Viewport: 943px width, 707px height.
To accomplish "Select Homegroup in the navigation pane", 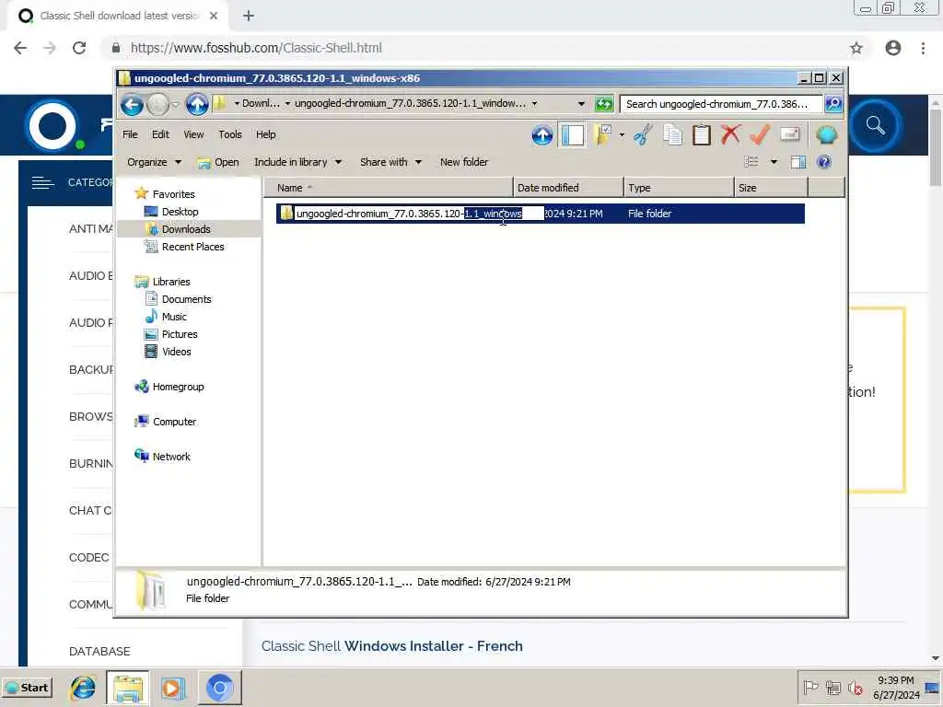I will point(178,387).
